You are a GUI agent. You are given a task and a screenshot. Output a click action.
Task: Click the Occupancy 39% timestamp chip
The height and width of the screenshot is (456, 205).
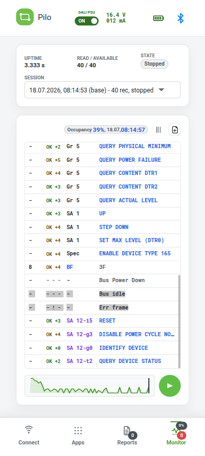click(x=106, y=130)
